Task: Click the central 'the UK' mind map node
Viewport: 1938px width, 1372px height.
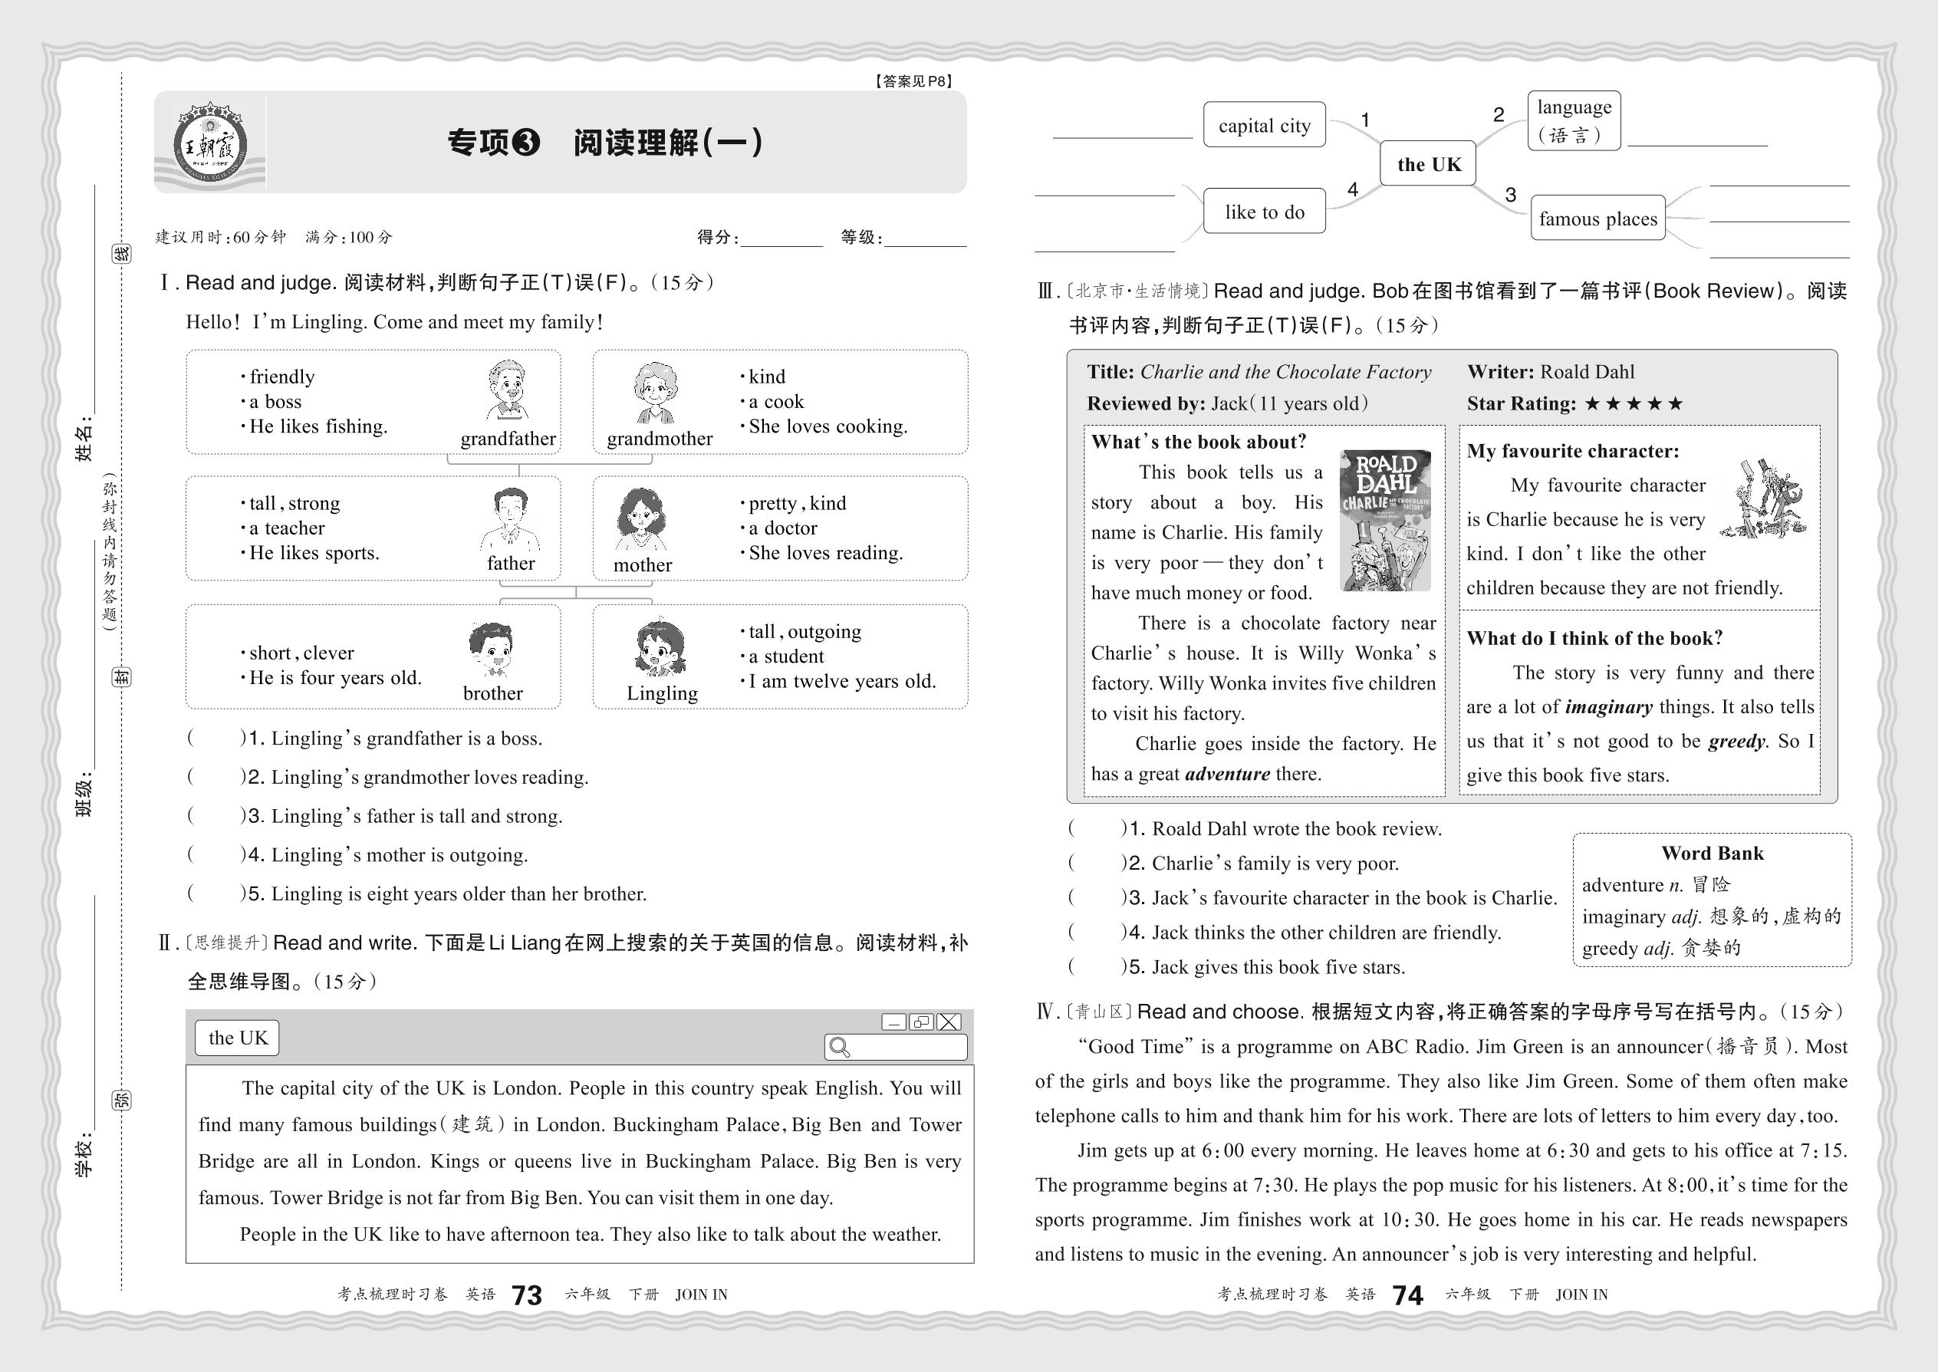Action: coord(1428,164)
